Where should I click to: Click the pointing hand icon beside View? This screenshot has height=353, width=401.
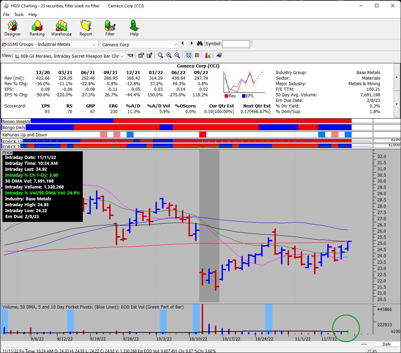130,55
